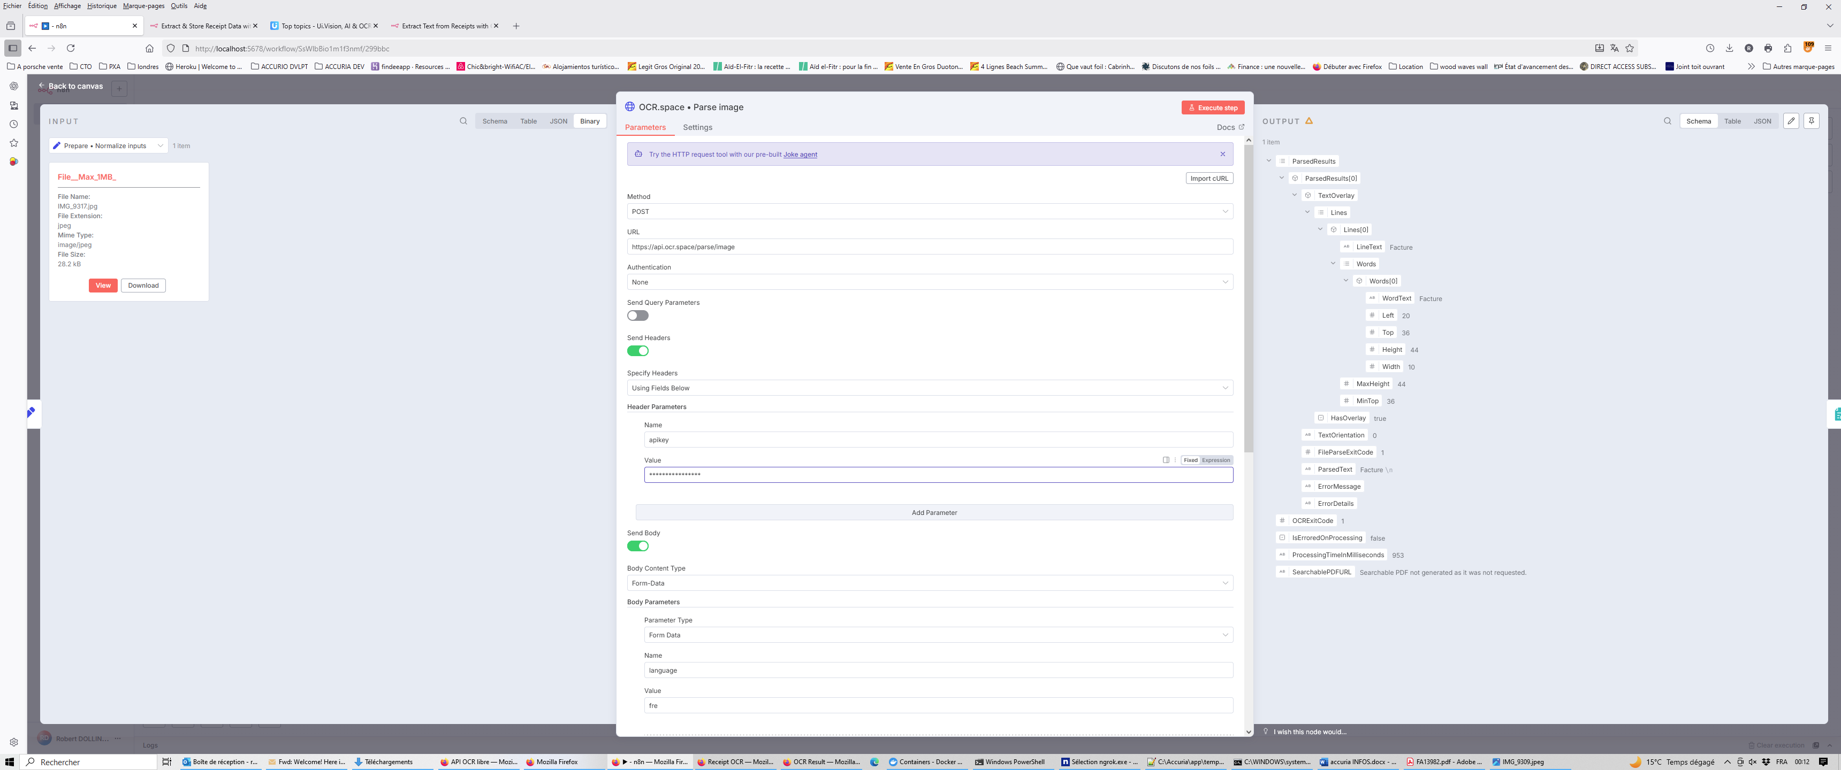Screen dimensions: 1841x770
Task: Click the input panel search icon
Action: [x=463, y=121]
